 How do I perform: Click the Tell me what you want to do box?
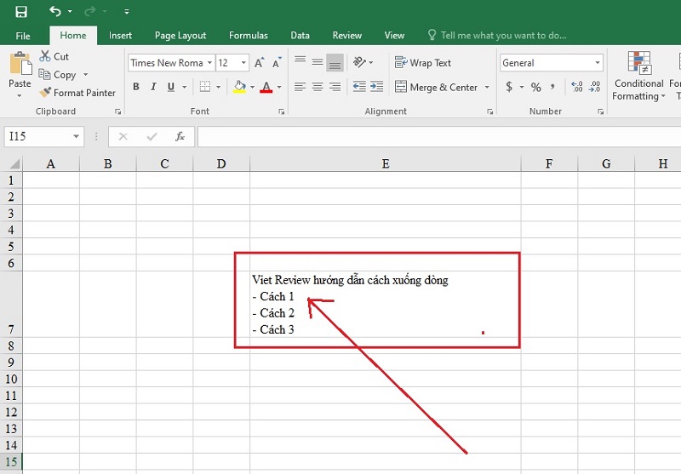pyautogui.click(x=497, y=36)
